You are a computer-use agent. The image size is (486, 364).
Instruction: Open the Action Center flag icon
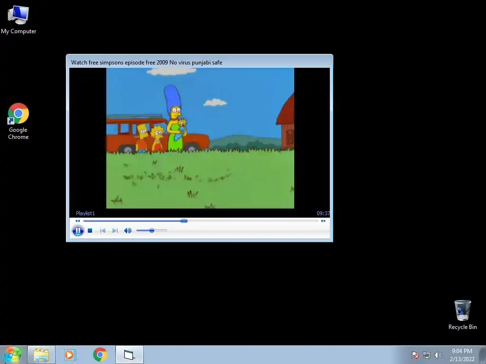pos(415,355)
